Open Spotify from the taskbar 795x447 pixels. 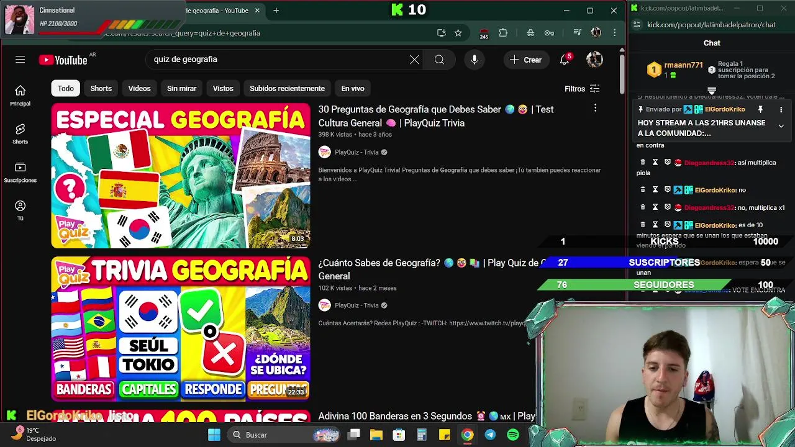(513, 435)
